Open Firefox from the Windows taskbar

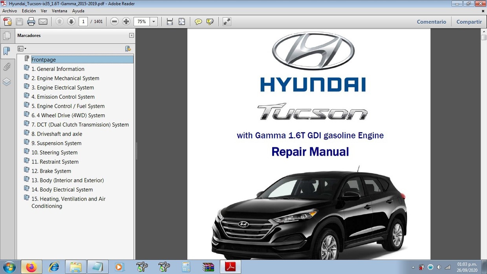(31, 267)
